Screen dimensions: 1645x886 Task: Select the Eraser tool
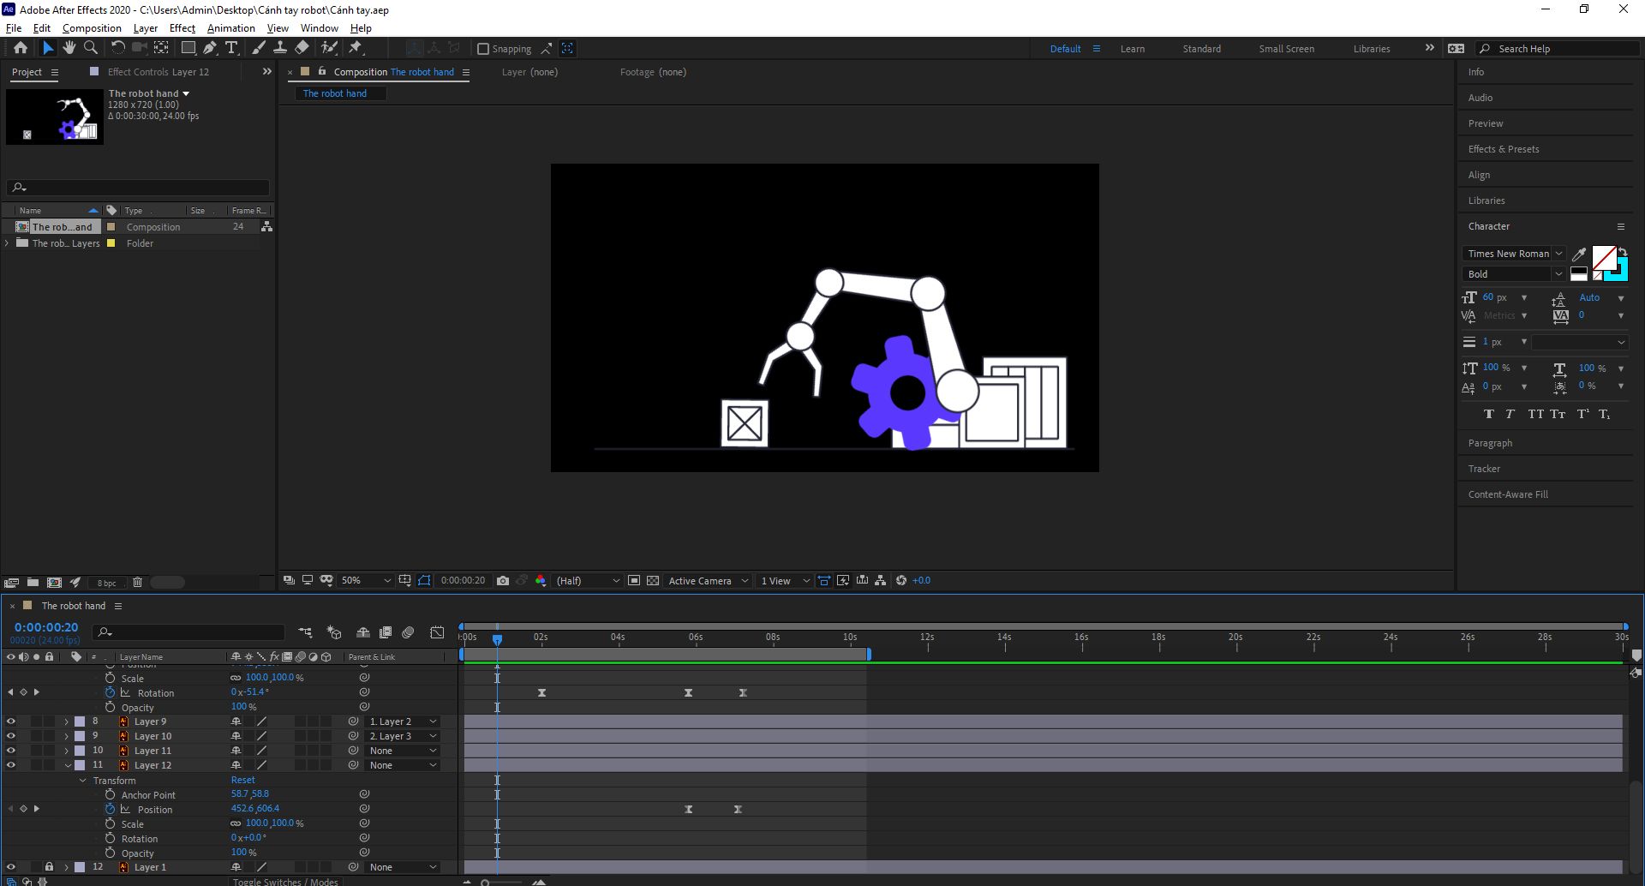pos(302,48)
